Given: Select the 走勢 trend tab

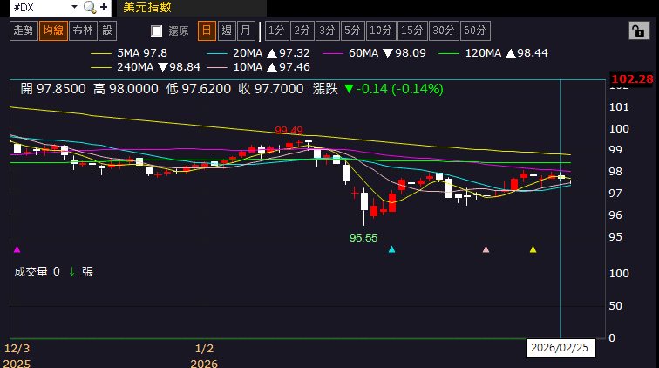Looking at the screenshot, I should pyautogui.click(x=24, y=31).
